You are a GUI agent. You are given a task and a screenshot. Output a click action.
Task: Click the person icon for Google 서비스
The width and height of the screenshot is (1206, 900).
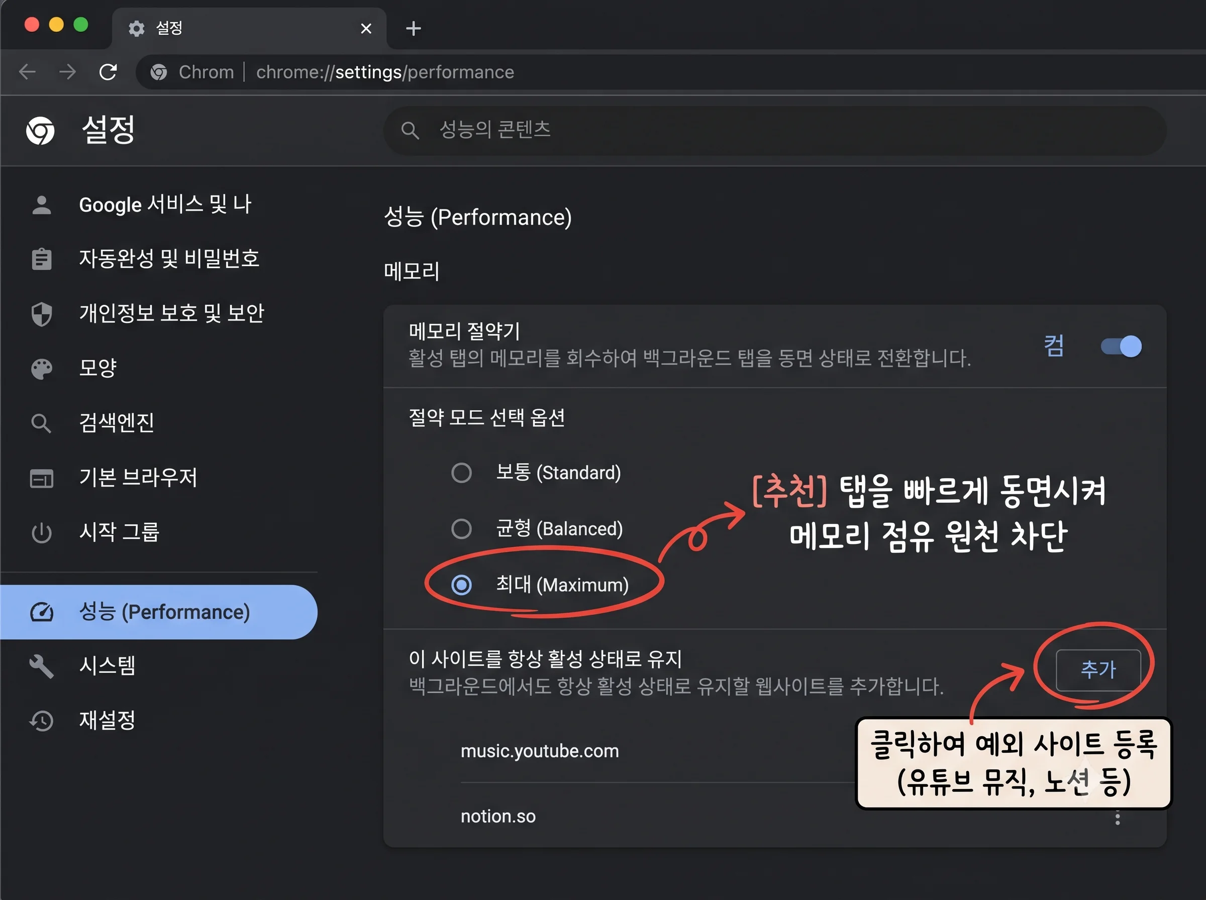coord(41,205)
